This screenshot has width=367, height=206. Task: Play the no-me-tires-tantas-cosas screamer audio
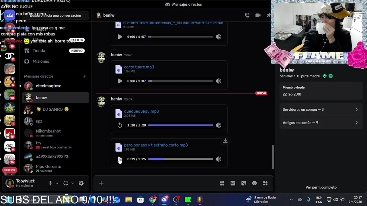(x=120, y=37)
